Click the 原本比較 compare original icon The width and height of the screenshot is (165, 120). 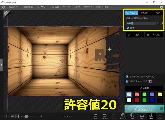coord(123,116)
